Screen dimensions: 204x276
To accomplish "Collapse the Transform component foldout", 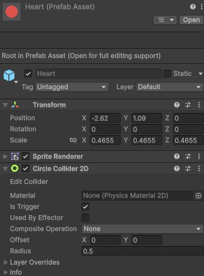I will click(6, 105).
